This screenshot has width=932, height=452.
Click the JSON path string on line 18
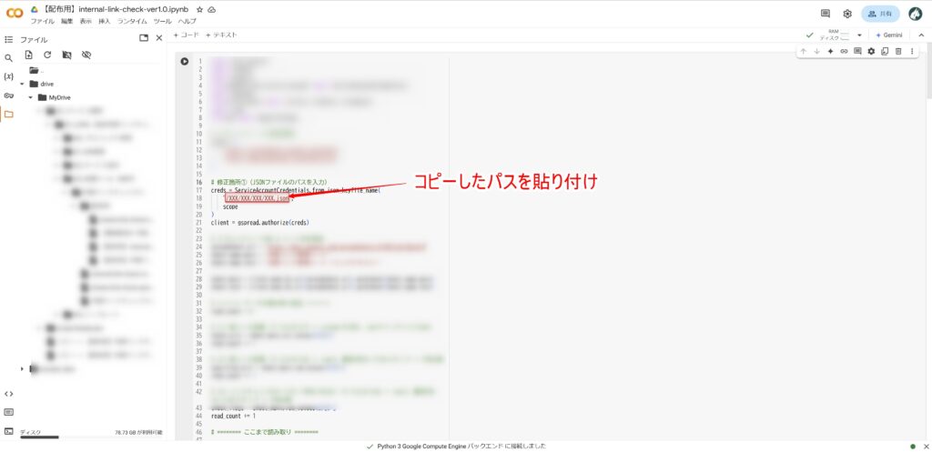(x=257, y=198)
